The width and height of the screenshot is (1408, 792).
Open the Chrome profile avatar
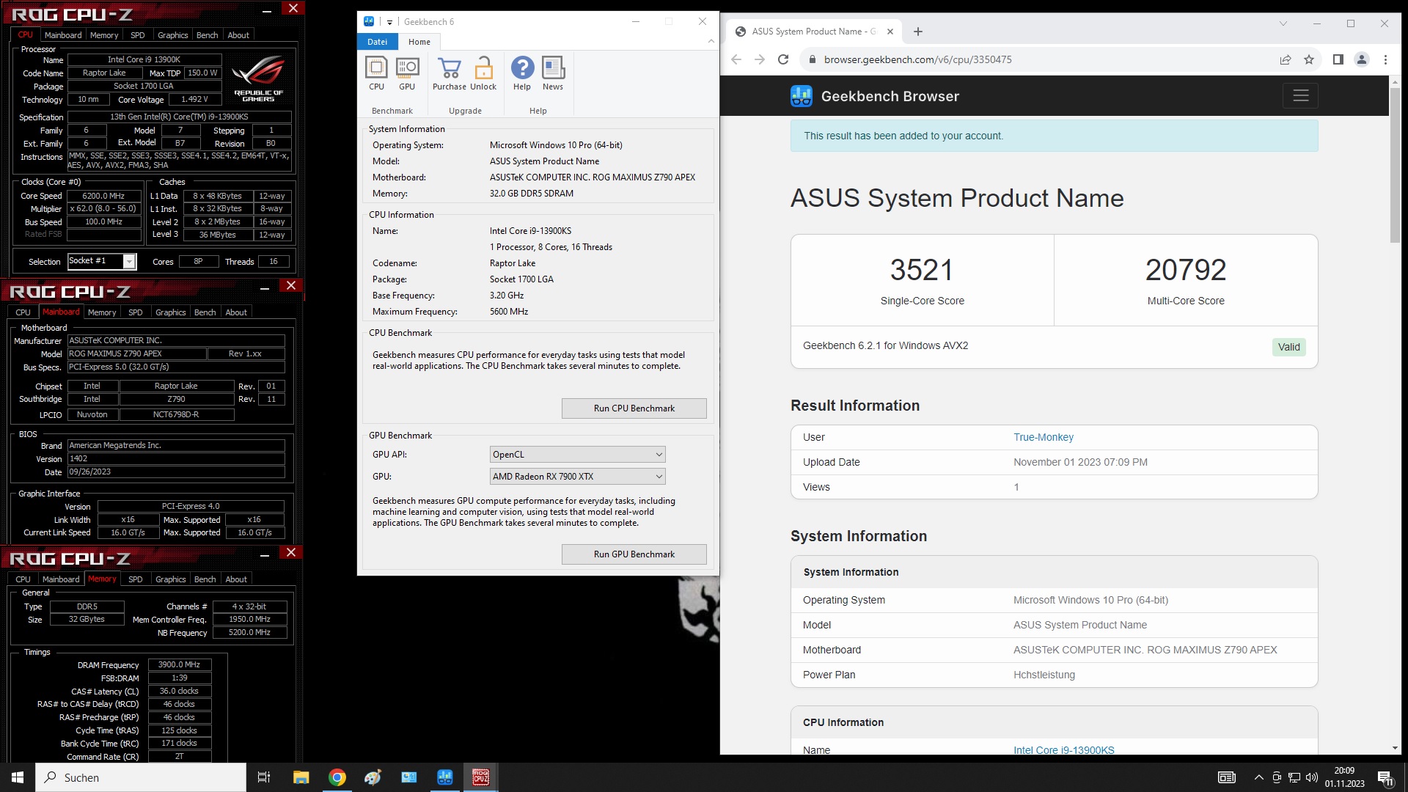[1362, 59]
